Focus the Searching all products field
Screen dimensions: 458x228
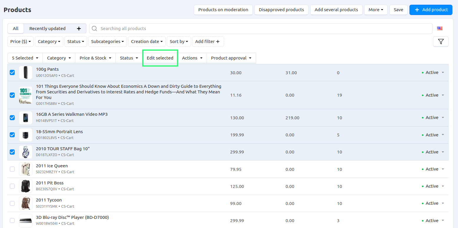(261, 29)
